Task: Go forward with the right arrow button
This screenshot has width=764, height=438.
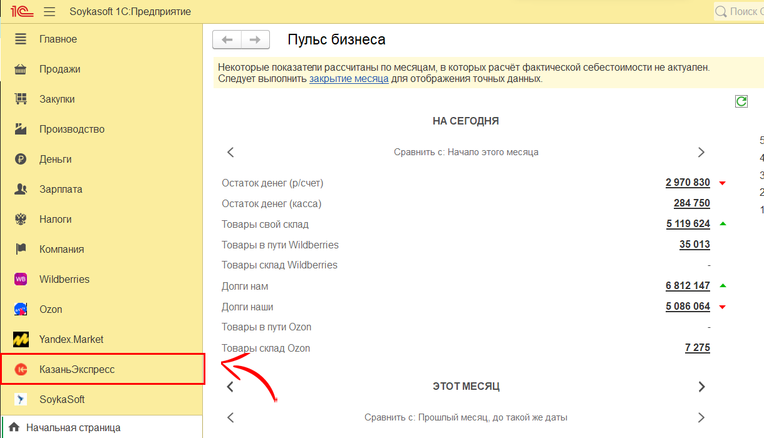Action: 256,39
